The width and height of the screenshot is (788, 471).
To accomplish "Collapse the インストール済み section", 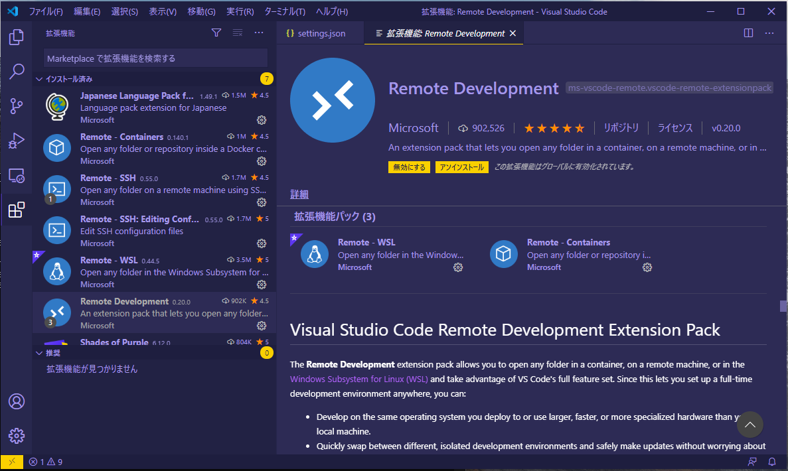I will point(154,79).
